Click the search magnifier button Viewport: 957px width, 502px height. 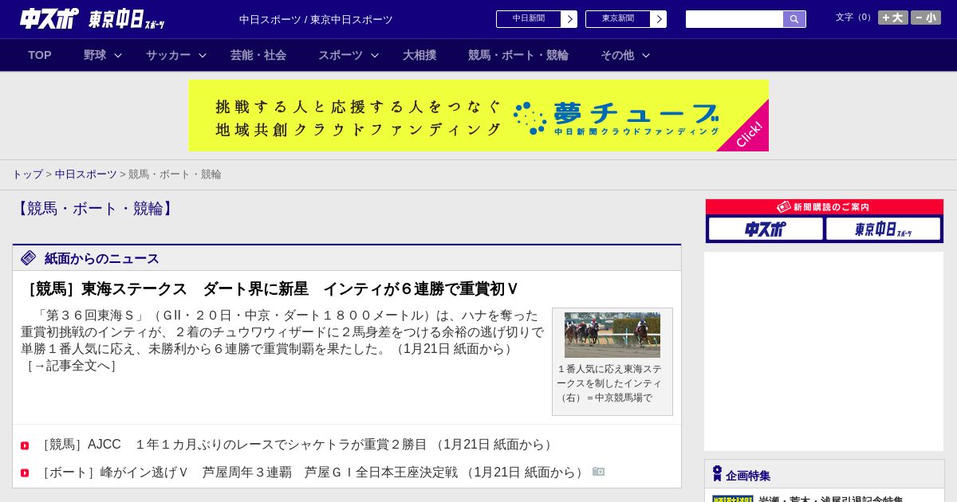(x=794, y=19)
